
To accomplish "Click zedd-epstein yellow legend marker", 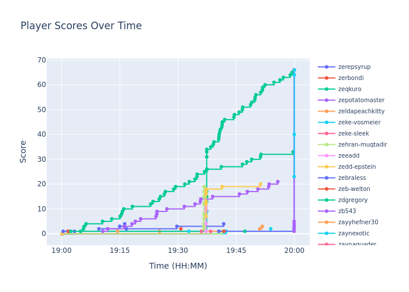I will (327, 167).
